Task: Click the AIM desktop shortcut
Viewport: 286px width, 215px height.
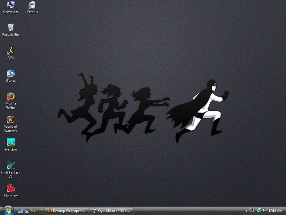Action: coord(10,53)
